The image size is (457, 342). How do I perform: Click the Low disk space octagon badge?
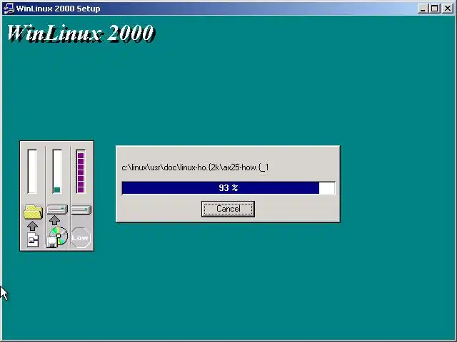(x=81, y=237)
